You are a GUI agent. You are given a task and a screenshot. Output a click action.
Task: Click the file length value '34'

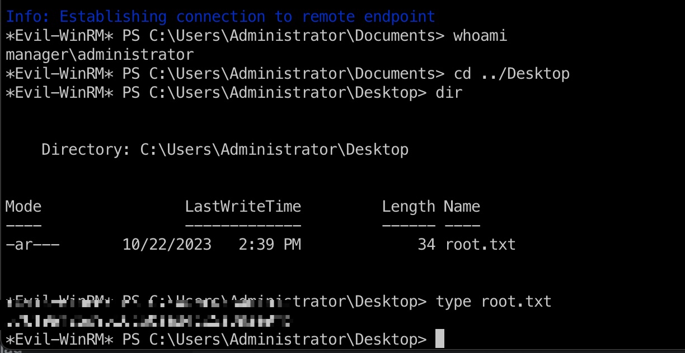click(x=426, y=245)
